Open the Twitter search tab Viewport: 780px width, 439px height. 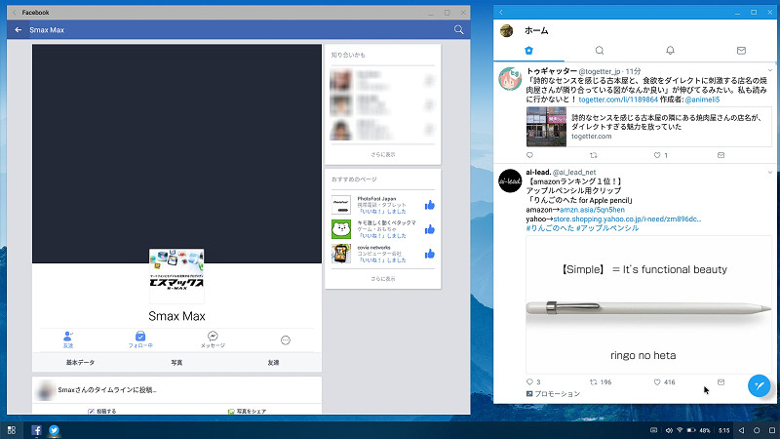click(x=600, y=51)
